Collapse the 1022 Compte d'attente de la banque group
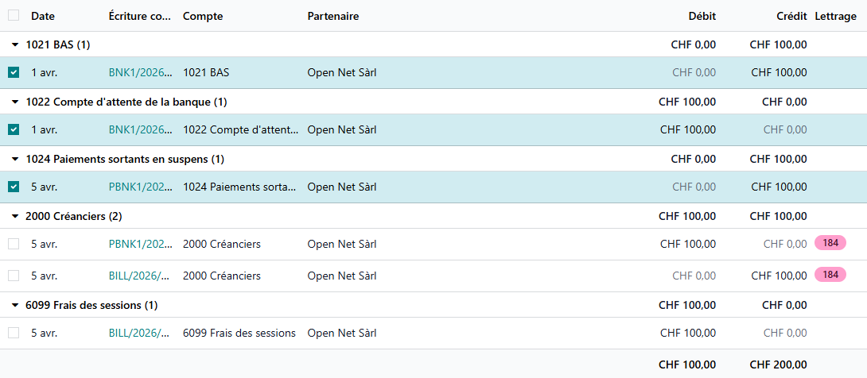867x378 pixels. (x=14, y=102)
